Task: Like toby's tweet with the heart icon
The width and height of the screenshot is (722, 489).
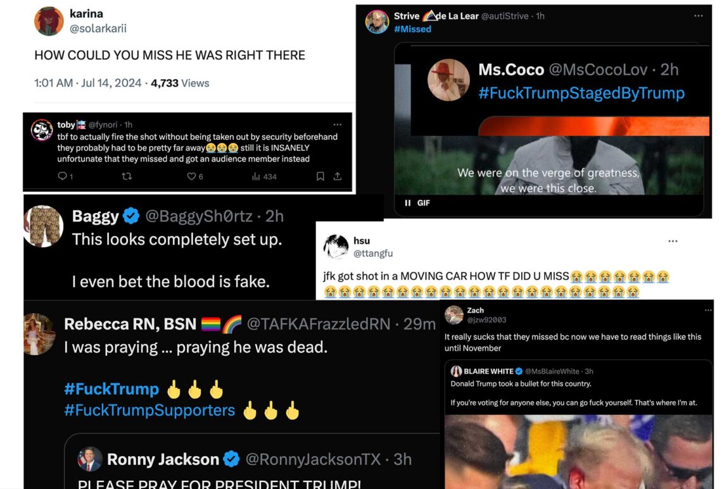Action: (x=191, y=176)
